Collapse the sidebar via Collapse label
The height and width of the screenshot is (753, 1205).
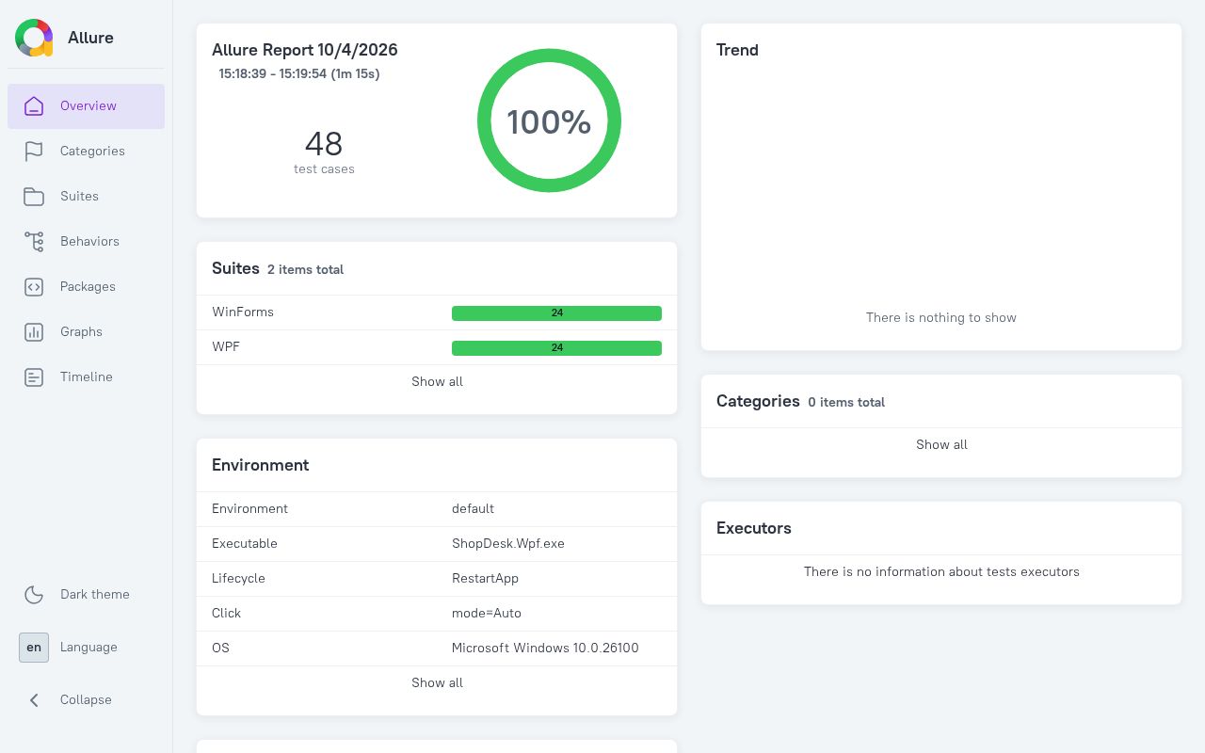(x=86, y=699)
